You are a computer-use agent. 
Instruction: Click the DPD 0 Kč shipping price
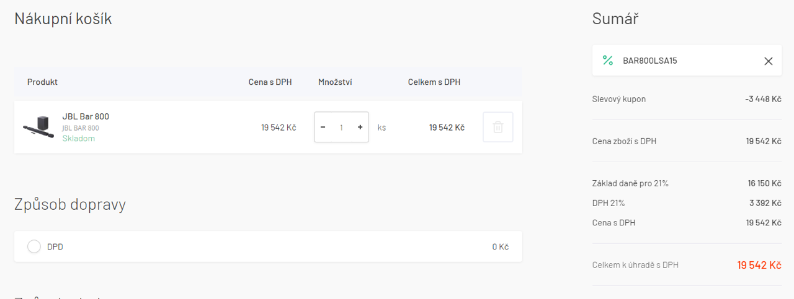pos(500,246)
